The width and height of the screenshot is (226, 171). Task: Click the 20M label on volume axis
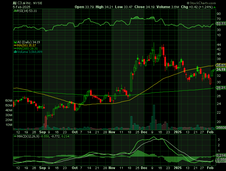pyautogui.click(x=9, y=120)
